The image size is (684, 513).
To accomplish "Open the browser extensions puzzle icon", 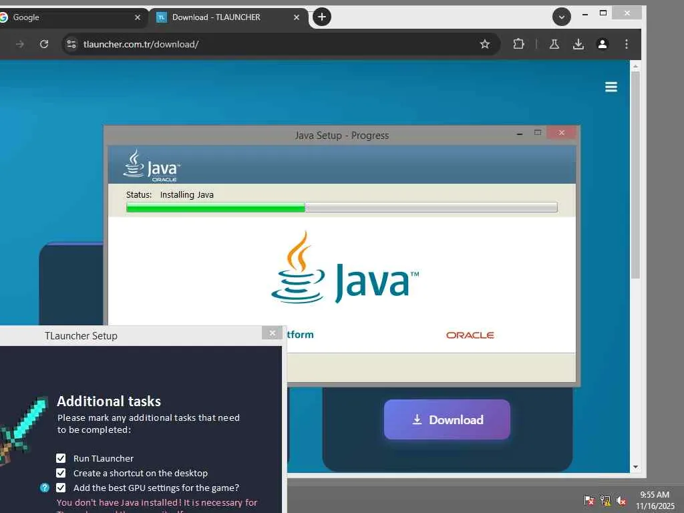I will tap(518, 44).
